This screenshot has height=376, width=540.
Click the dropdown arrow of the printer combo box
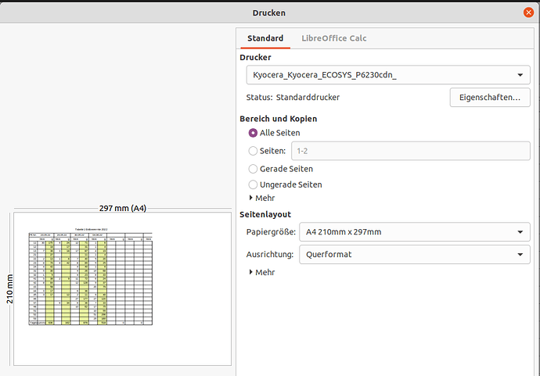(520, 75)
